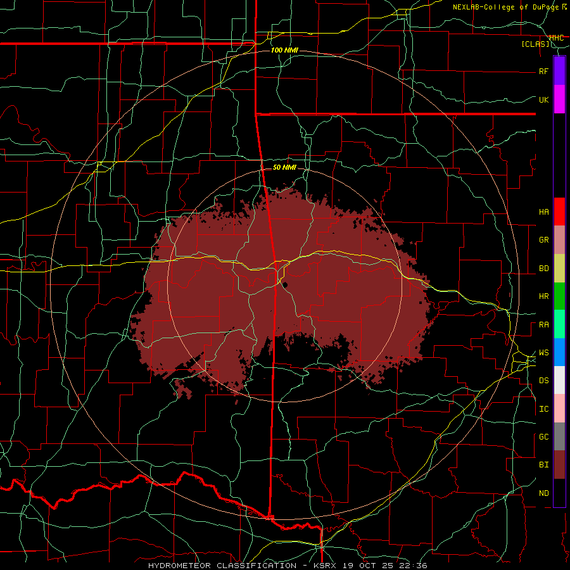Click the BI legend label

coord(543,465)
